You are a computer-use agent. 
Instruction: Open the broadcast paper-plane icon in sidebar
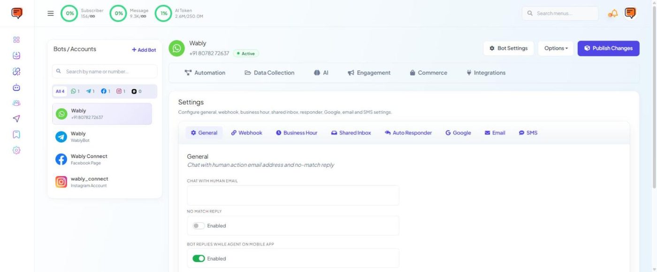coord(16,119)
